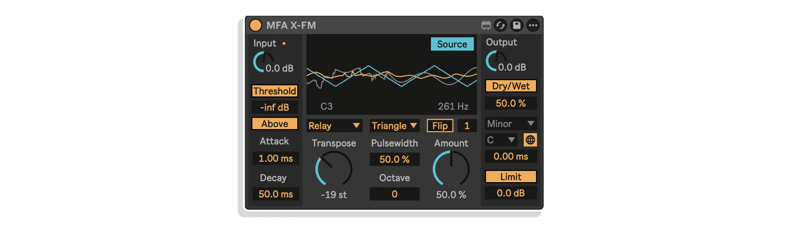Screen dimensions: 785x225
Task: Click the Transpose knob
Action: tap(334, 169)
